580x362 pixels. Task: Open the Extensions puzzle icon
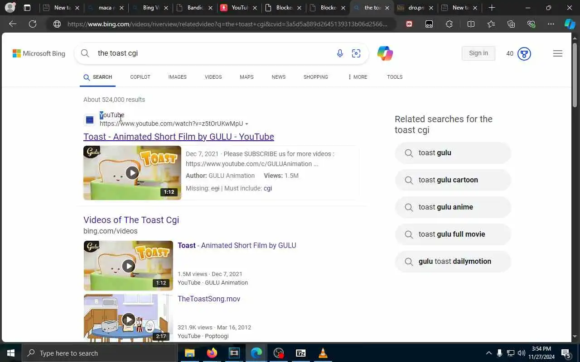click(449, 24)
